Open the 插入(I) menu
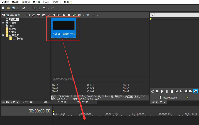The height and width of the screenshot is (125, 199). coord(36,2)
